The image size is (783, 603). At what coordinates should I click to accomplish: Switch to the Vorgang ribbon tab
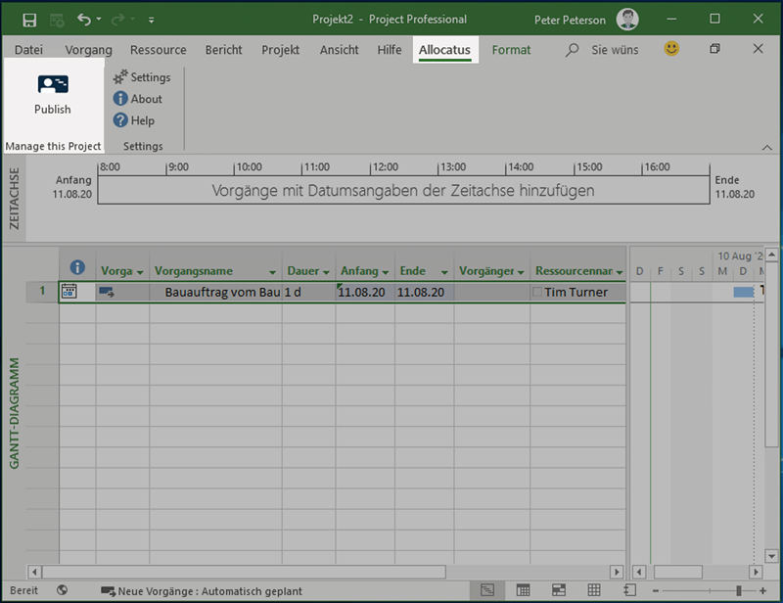coord(88,50)
